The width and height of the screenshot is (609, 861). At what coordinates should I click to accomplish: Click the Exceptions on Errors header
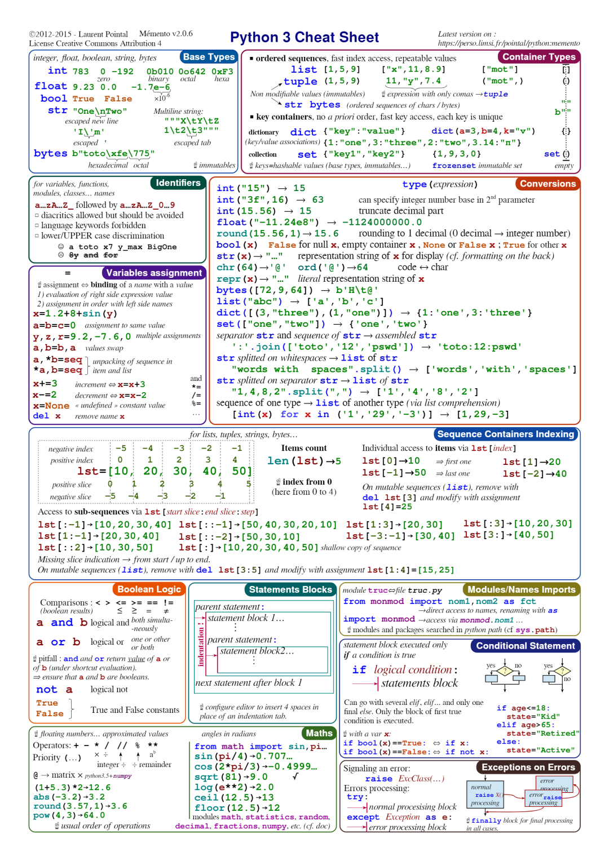pos(528,767)
